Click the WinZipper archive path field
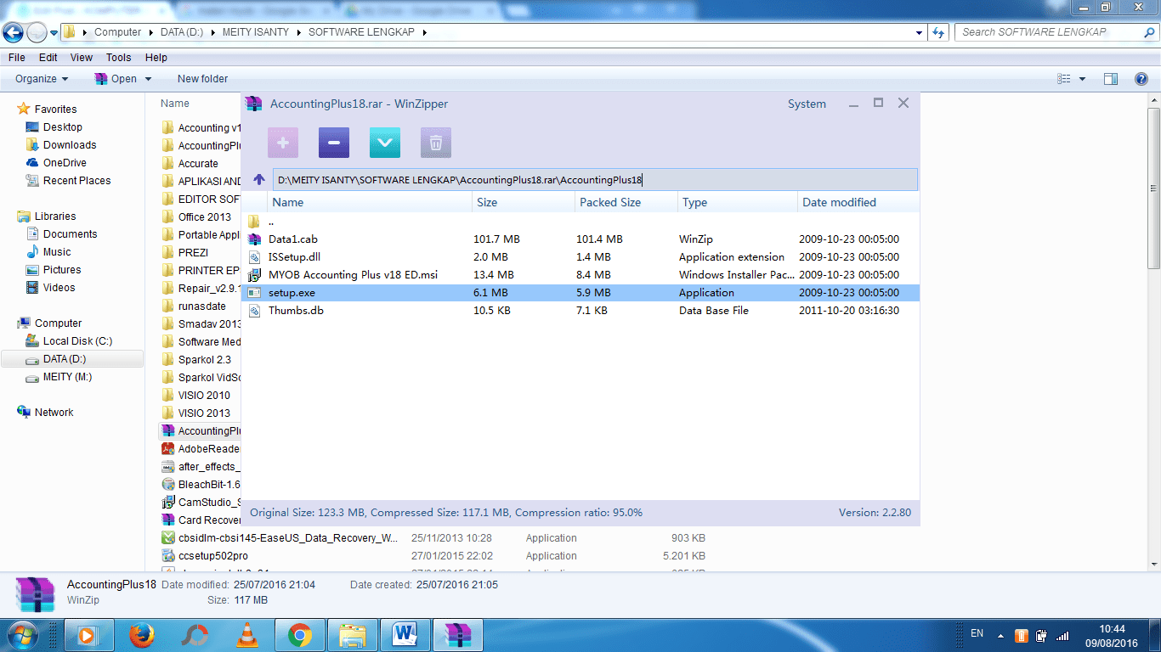 tap(595, 180)
